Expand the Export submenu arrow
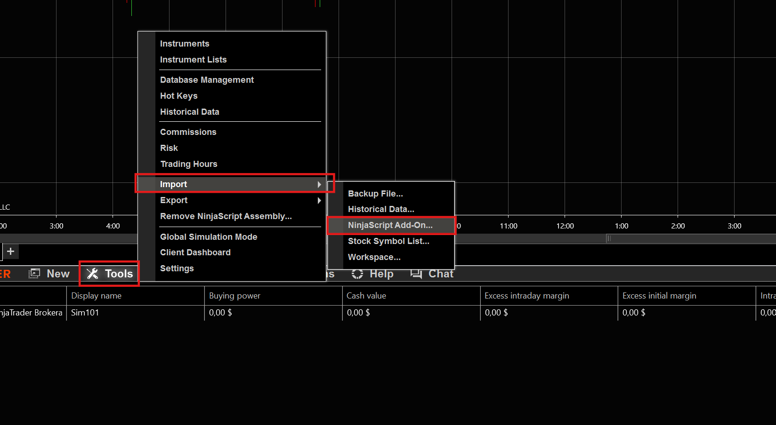776x425 pixels. 319,200
